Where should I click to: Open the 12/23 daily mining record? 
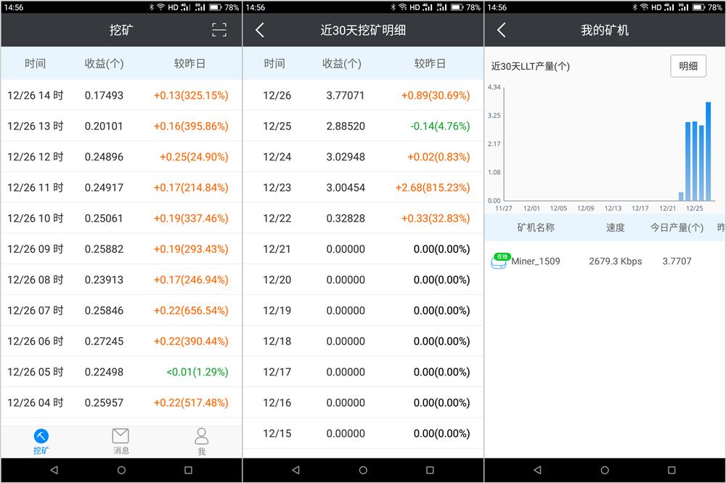pos(363,187)
